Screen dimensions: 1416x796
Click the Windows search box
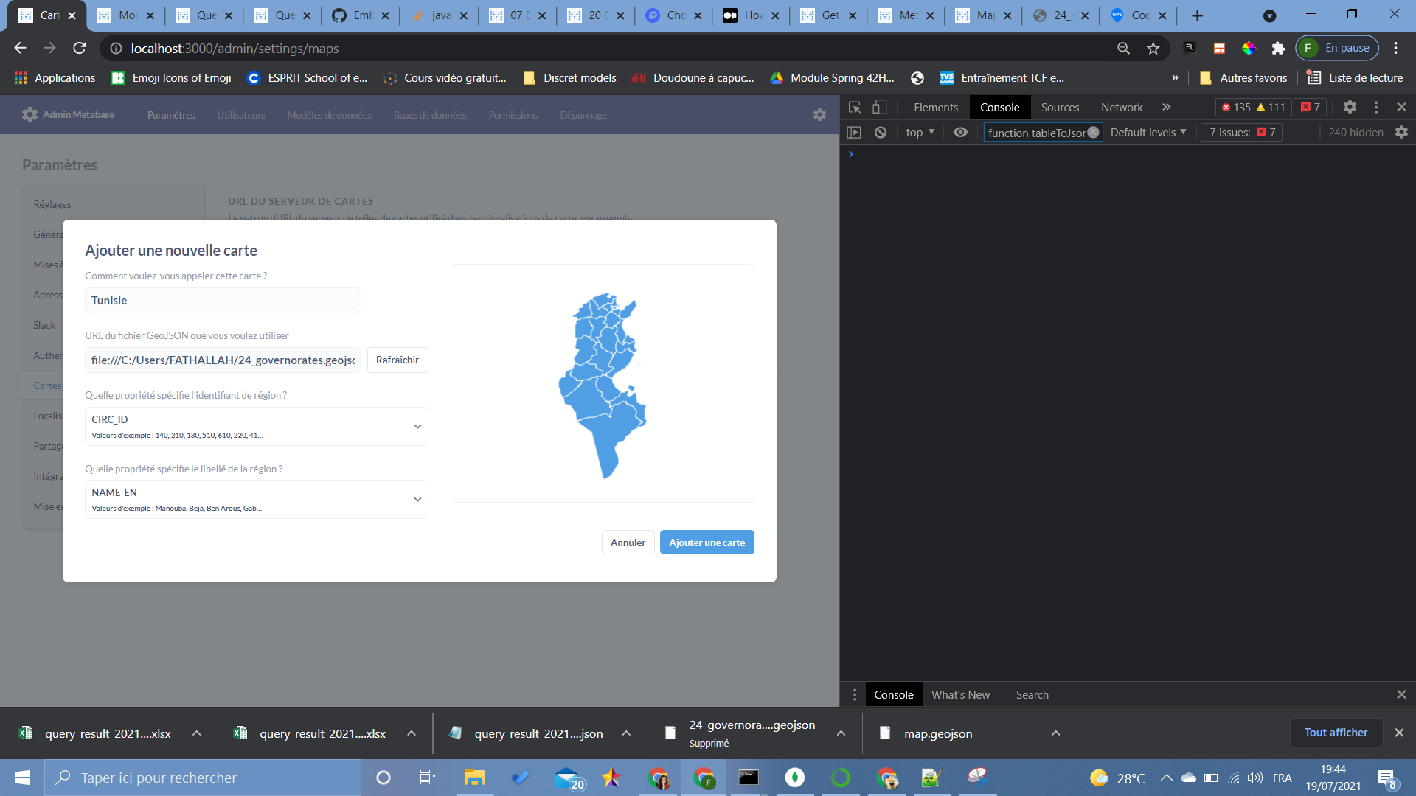[203, 778]
